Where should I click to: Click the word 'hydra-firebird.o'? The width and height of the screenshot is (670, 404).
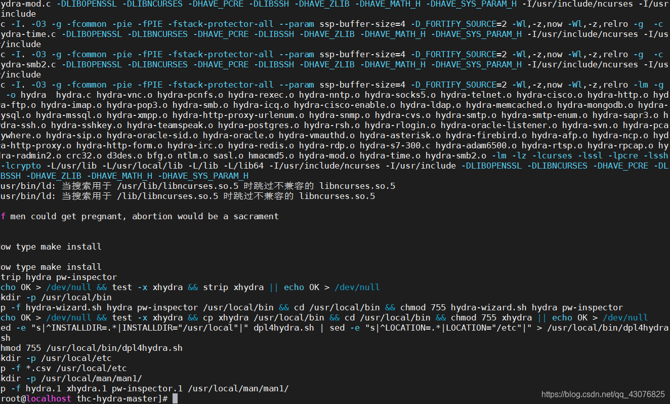486,136
